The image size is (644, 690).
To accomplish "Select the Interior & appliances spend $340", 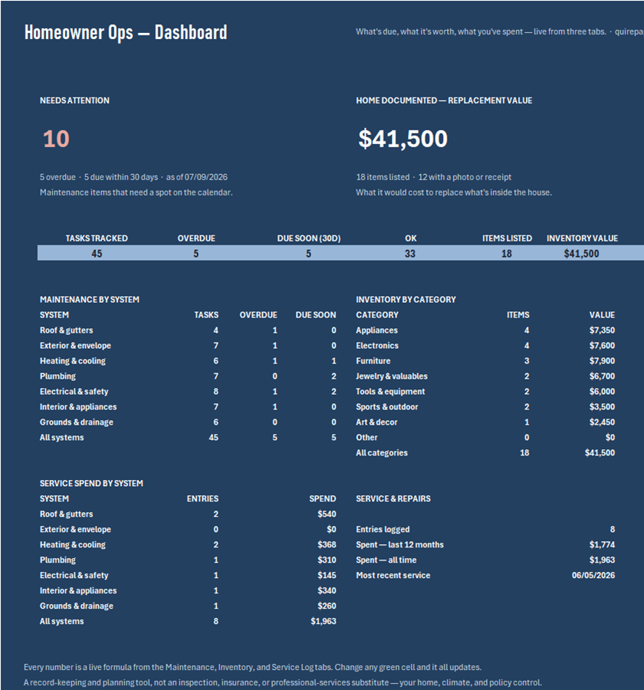I will (327, 590).
